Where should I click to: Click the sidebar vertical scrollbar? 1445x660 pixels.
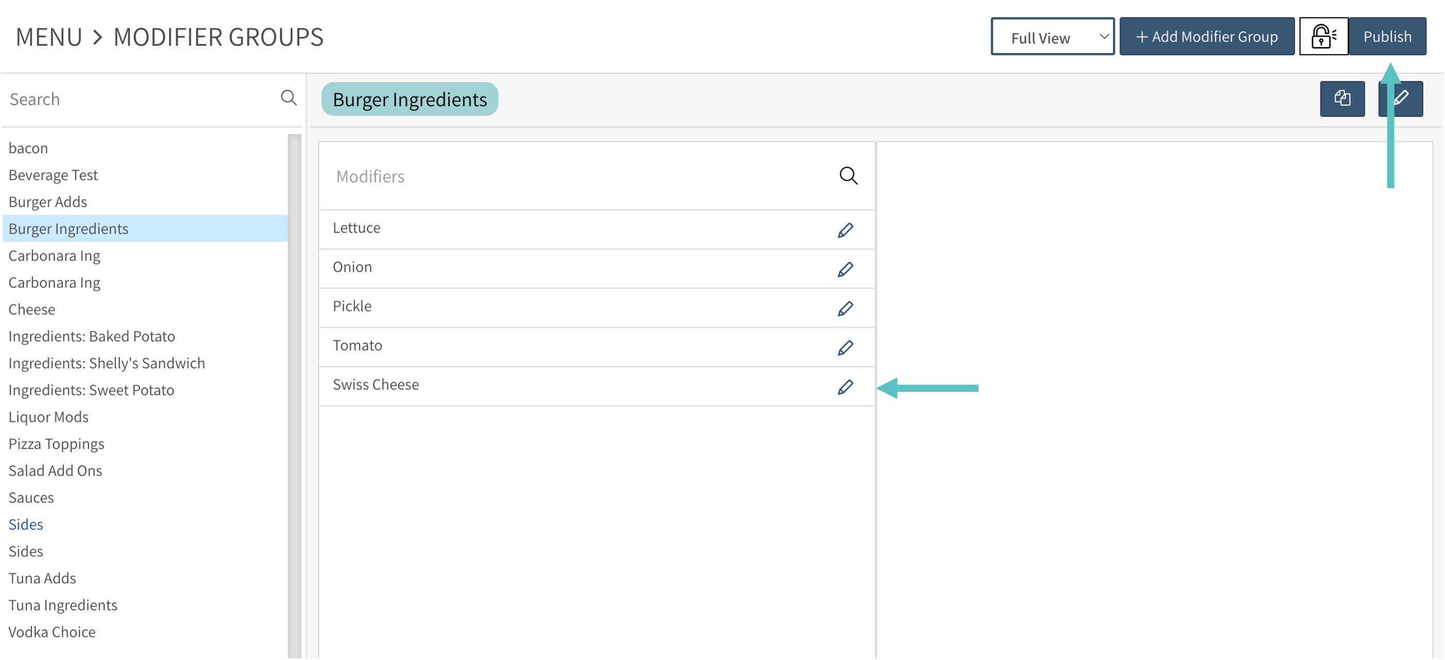click(x=294, y=393)
